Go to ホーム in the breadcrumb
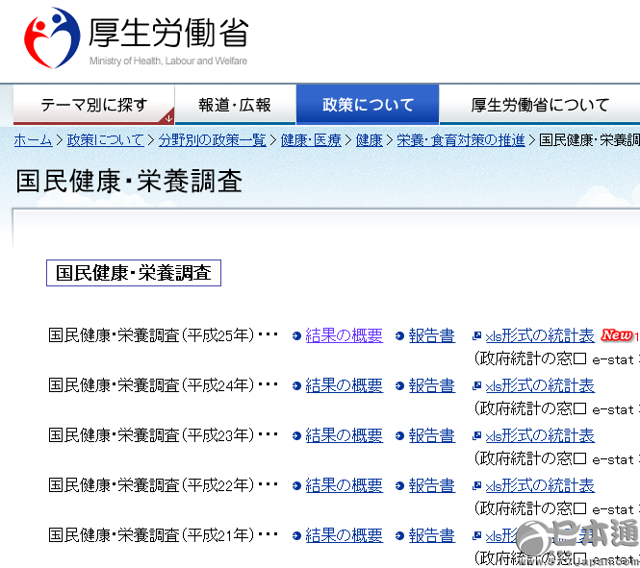Image resolution: width=640 pixels, height=568 pixels. (33, 140)
